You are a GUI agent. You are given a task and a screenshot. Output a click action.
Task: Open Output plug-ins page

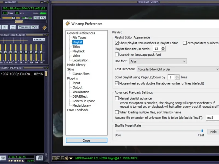tap(77, 87)
